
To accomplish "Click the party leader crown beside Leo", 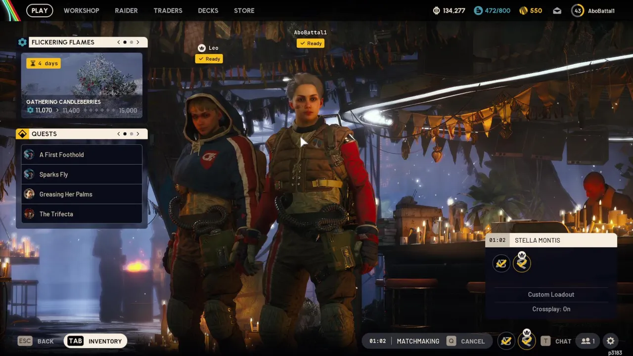I will pos(201,48).
